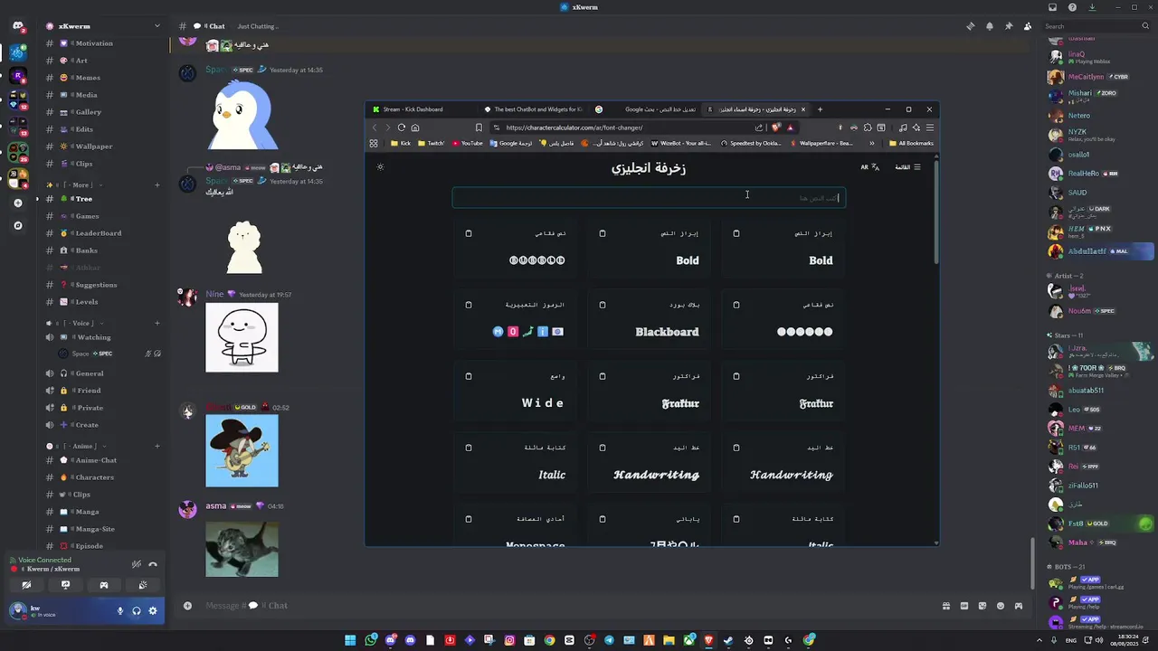
Task: Open Speedtest by Ookla bookmark
Action: pos(750,143)
